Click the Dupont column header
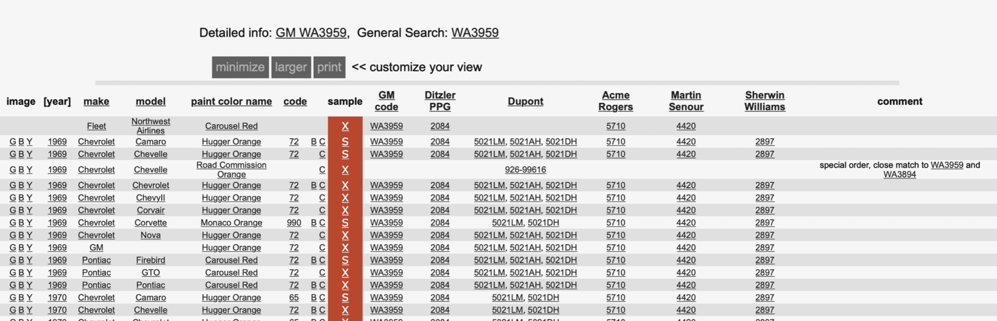This screenshot has width=997, height=321. 525,101
